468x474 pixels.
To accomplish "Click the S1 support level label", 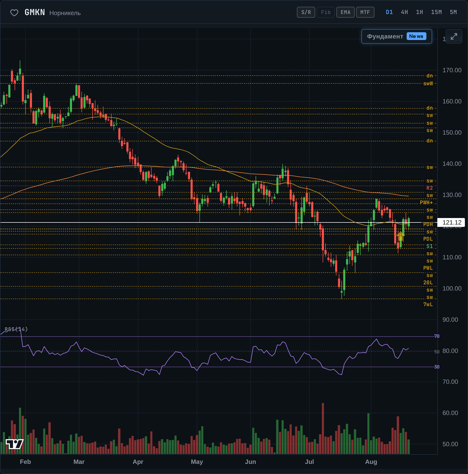I will coord(430,246).
